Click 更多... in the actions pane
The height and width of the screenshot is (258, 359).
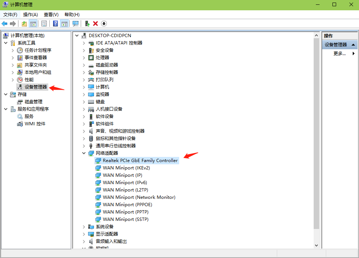point(339,53)
